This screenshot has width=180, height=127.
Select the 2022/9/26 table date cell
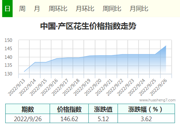click(28, 119)
